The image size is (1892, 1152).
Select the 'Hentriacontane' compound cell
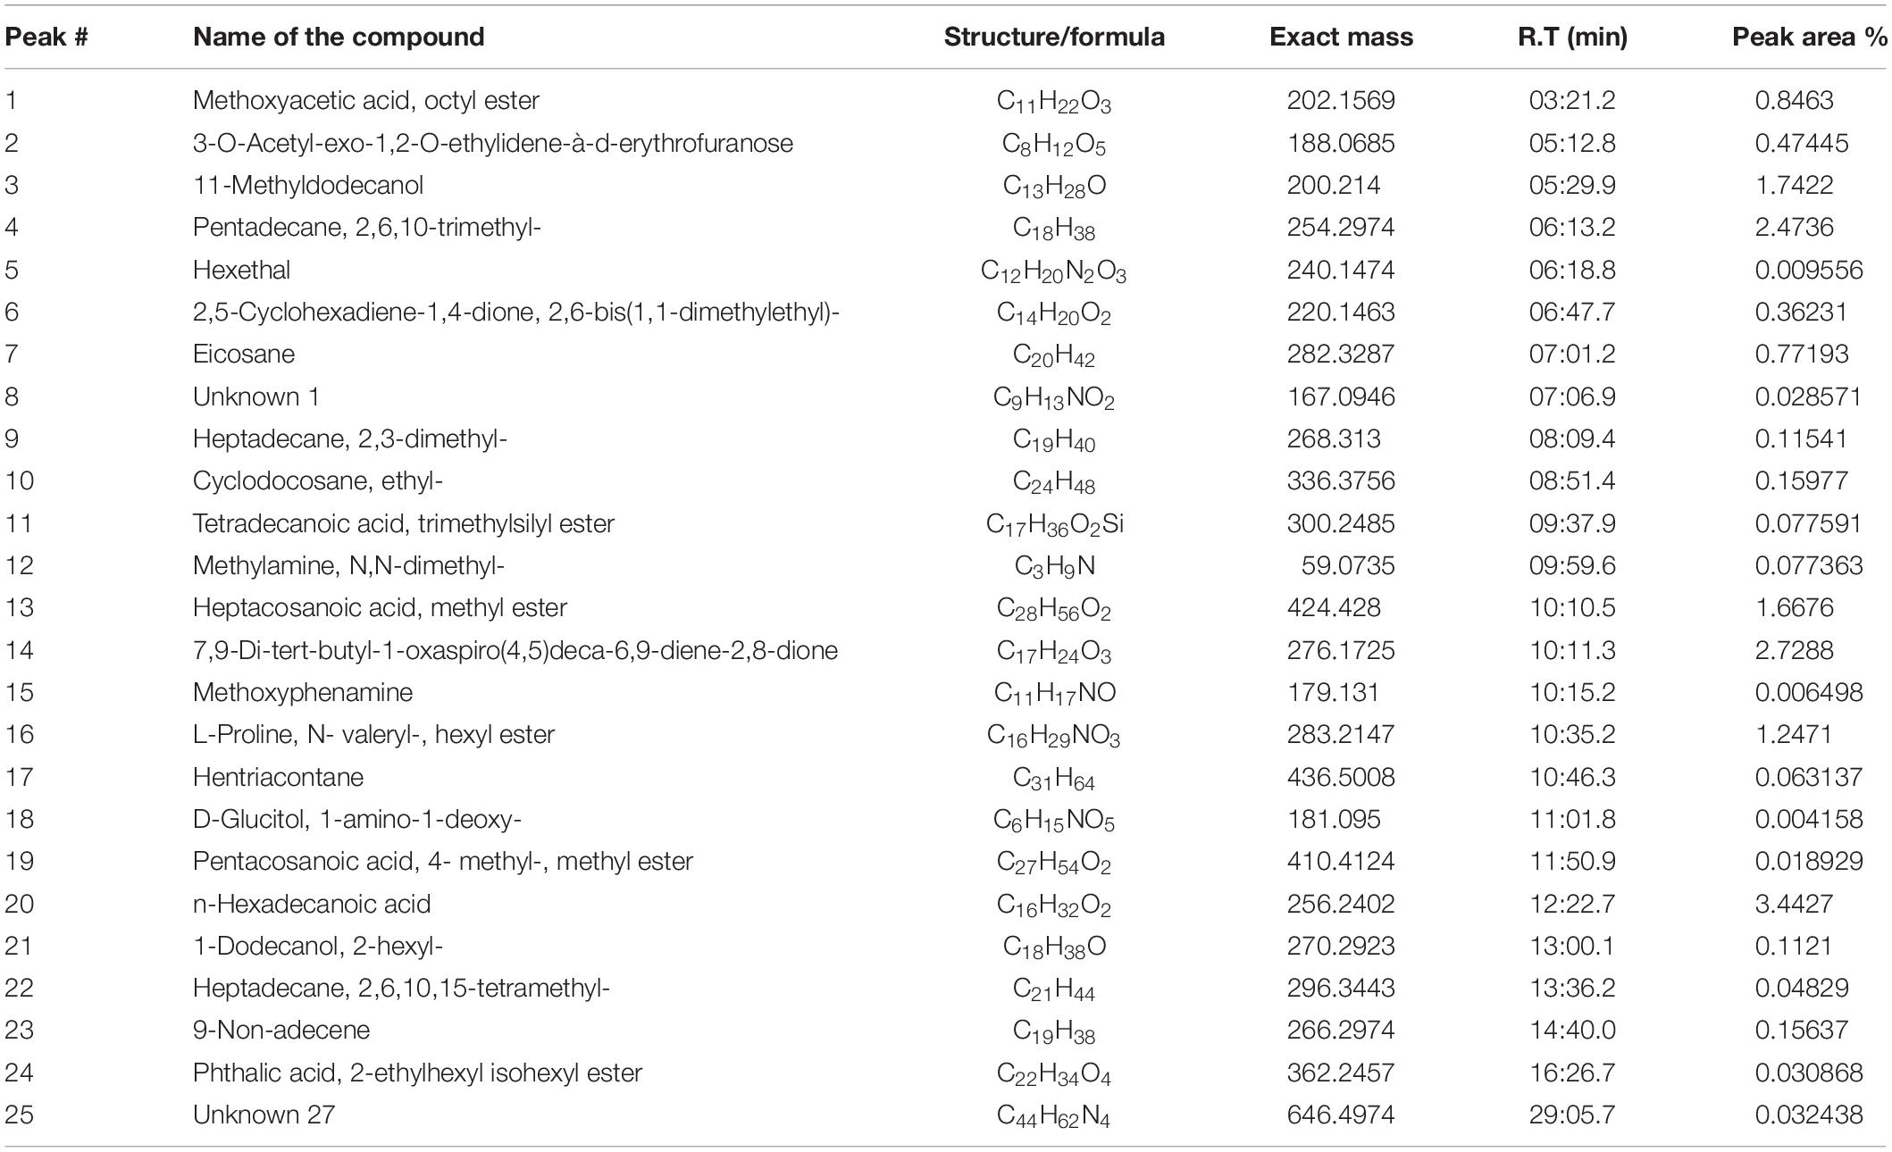tap(278, 777)
